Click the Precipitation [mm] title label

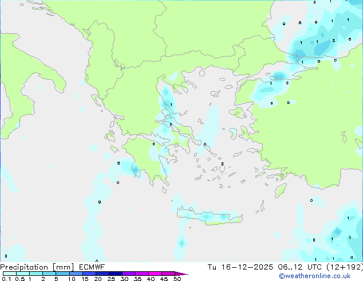click(37, 267)
